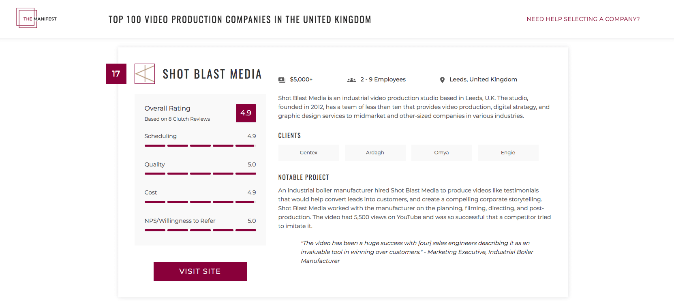Click the rank number 17 badge
The width and height of the screenshot is (674, 301).
(x=116, y=74)
